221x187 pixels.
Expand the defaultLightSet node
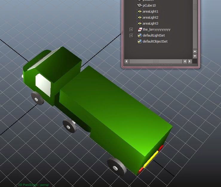coord(131,35)
